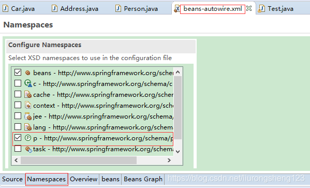This screenshot has width=310, height=188.
Task: Click the p namespace circled-P icon
Action: coord(28,138)
